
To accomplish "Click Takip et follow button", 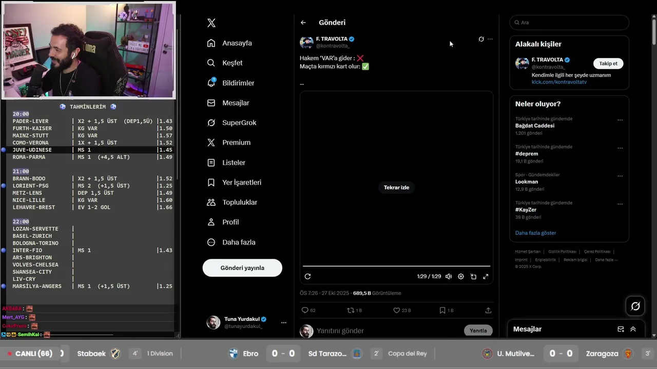I will tap(608, 64).
